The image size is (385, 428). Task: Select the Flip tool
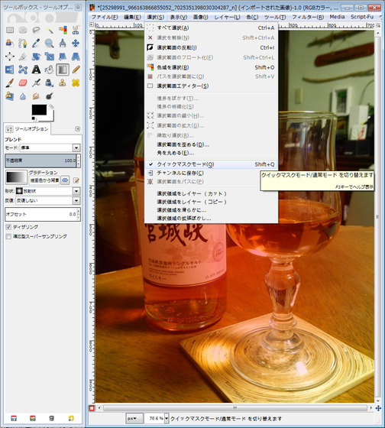tap(10, 70)
